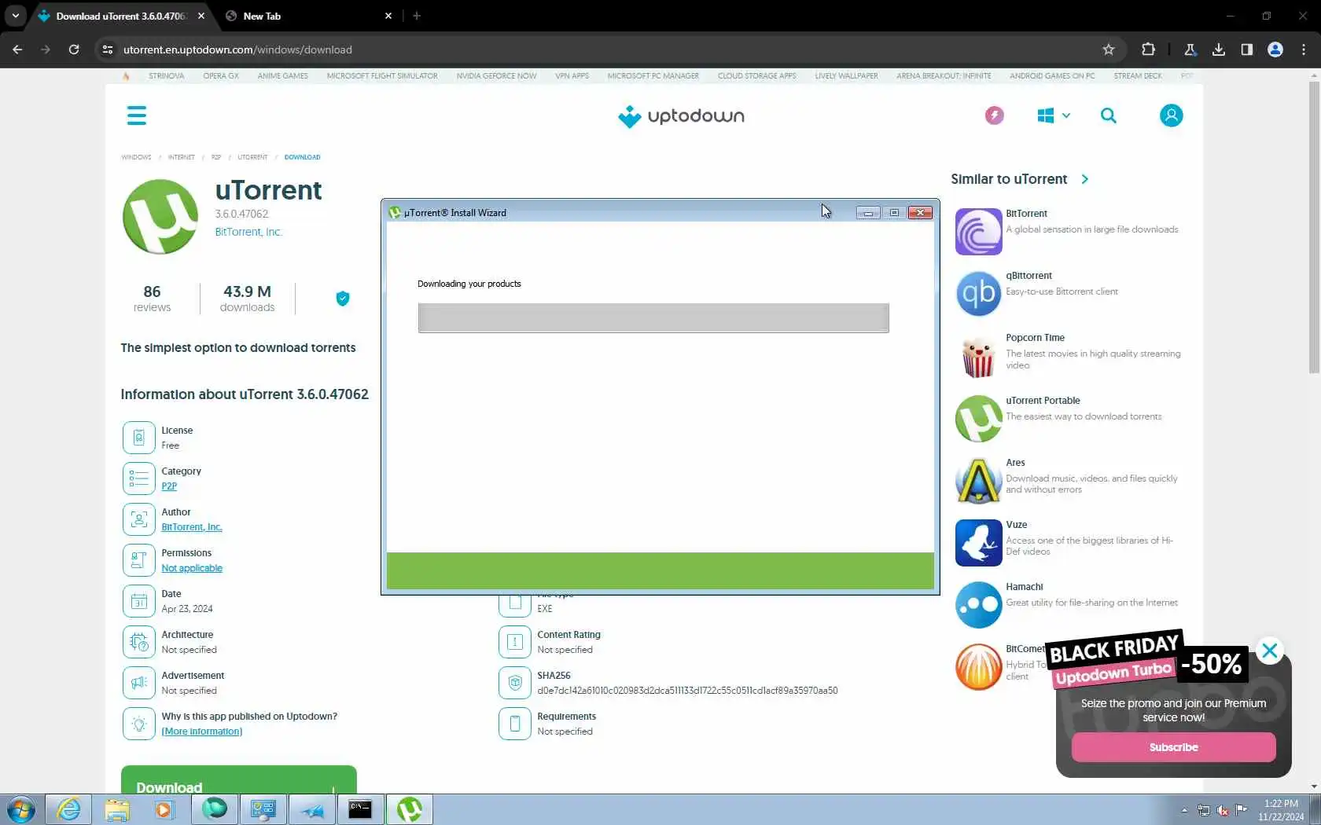This screenshot has width=1321, height=825.
Task: Open the STRINOVA trending link
Action: [x=166, y=76]
